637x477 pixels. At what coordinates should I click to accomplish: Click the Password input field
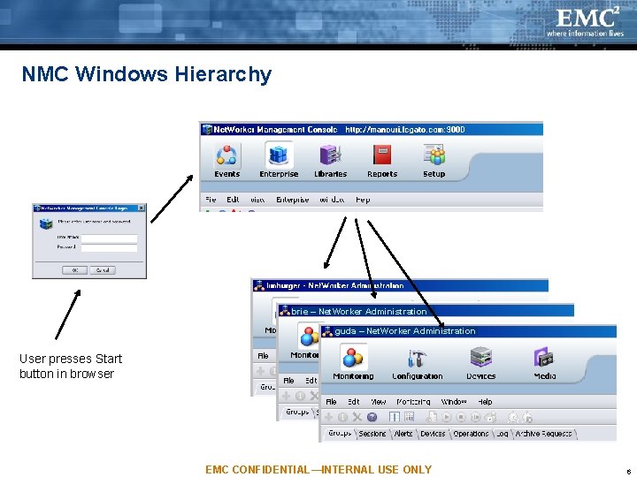(x=109, y=247)
